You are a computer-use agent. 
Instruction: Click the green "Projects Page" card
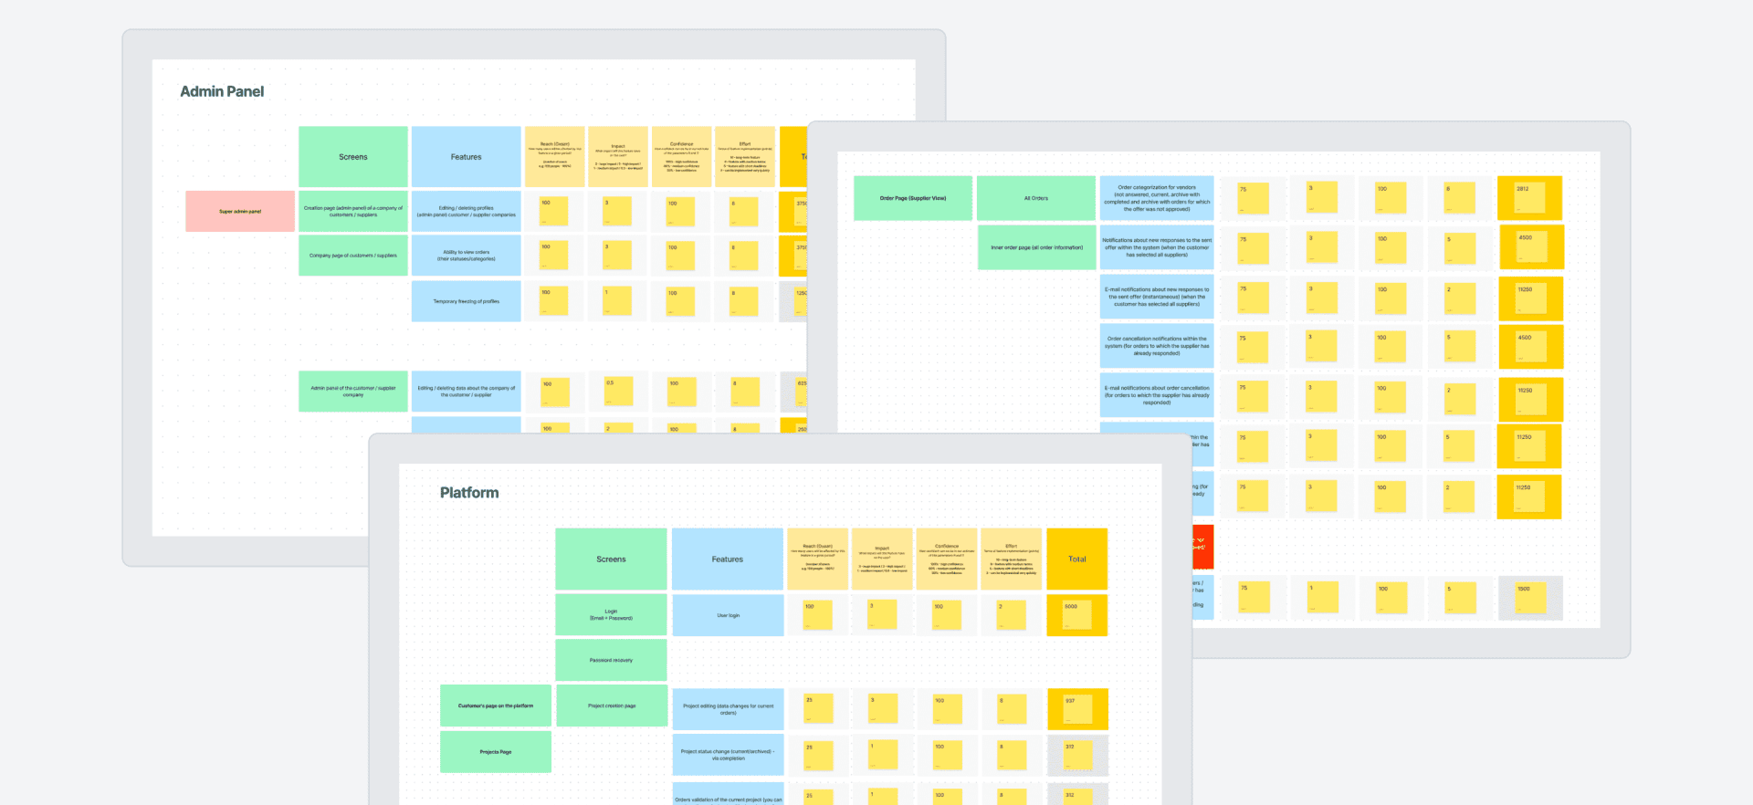(x=496, y=752)
